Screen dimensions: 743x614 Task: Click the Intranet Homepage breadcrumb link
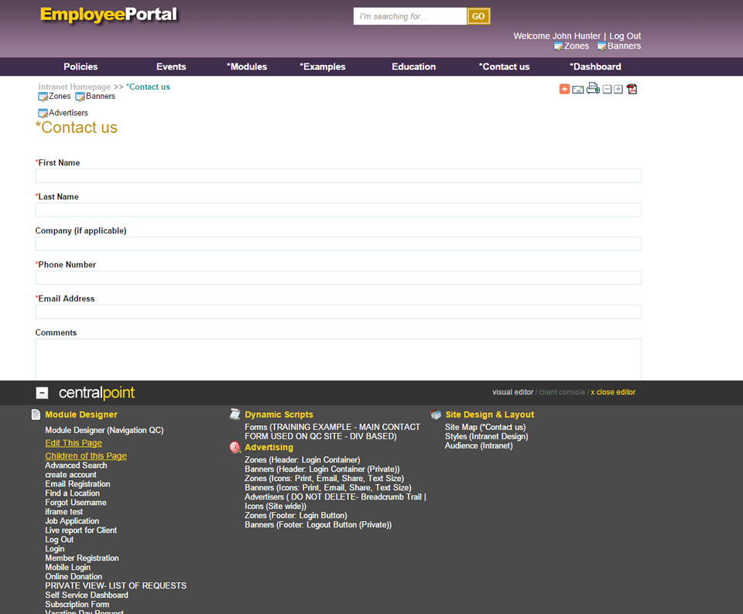pyautogui.click(x=74, y=87)
